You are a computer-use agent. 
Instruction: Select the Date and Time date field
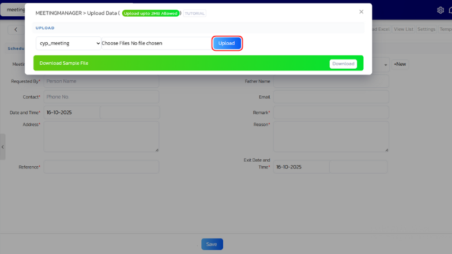(72, 113)
